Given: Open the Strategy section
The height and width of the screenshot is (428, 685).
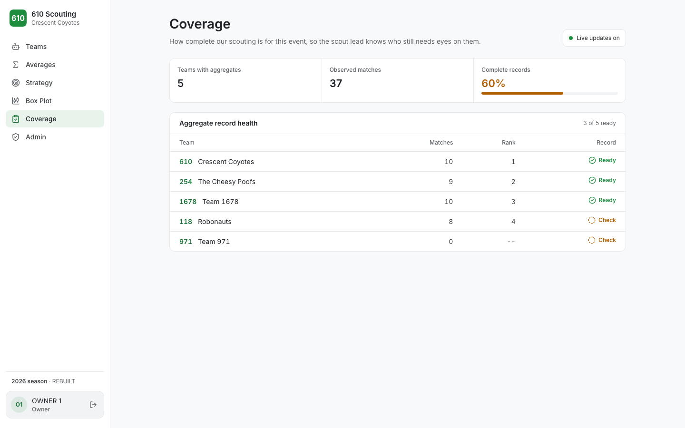Looking at the screenshot, I should pos(55,83).
